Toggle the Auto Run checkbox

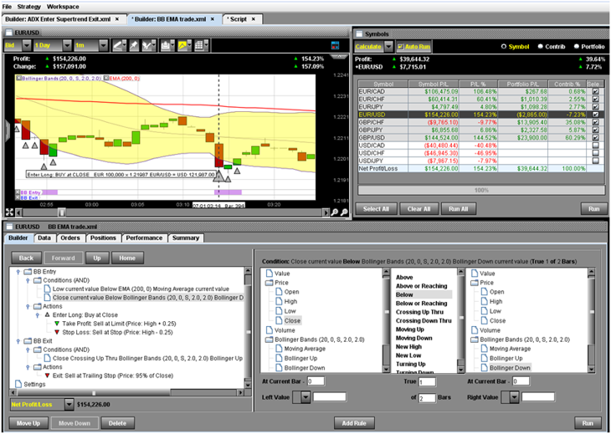click(x=399, y=46)
